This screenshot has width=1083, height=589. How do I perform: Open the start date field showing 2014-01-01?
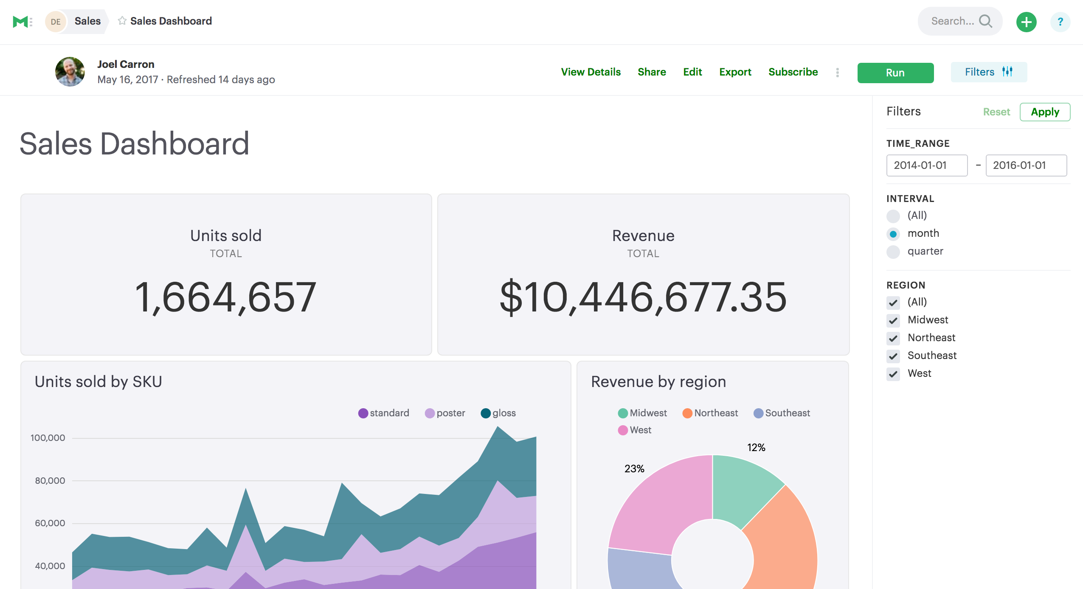click(927, 165)
